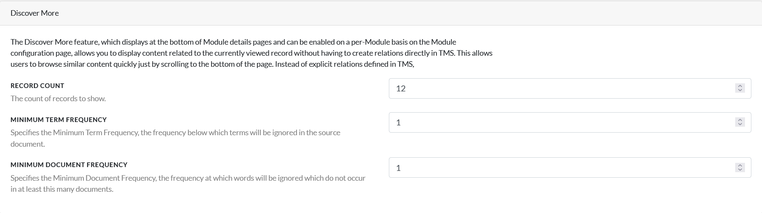The height and width of the screenshot is (213, 762).
Task: Lower the Minimum Document Frequency value
Action: (740, 170)
